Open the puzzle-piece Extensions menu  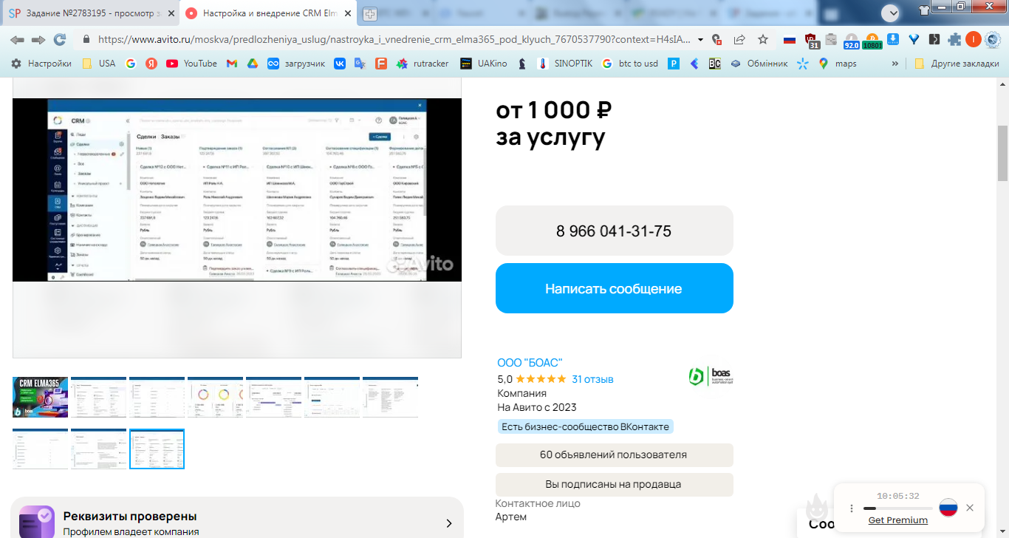[x=954, y=40]
